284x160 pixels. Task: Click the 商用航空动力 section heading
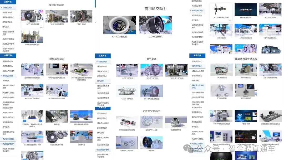(x=156, y=9)
